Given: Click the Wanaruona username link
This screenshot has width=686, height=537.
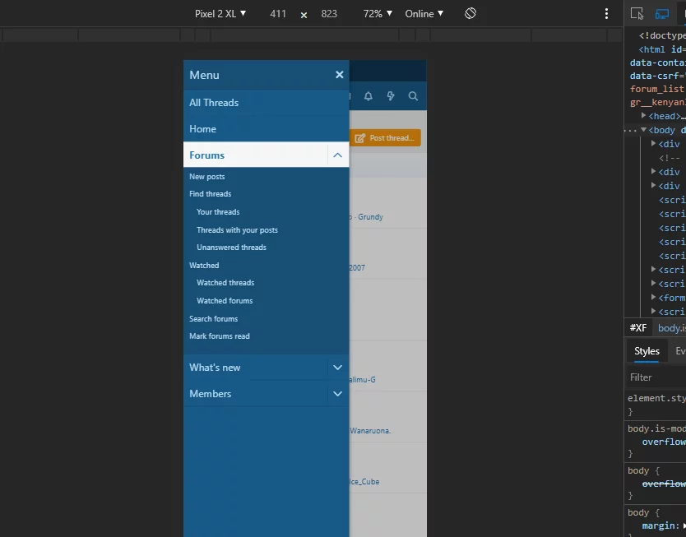Looking at the screenshot, I should click(x=370, y=431).
